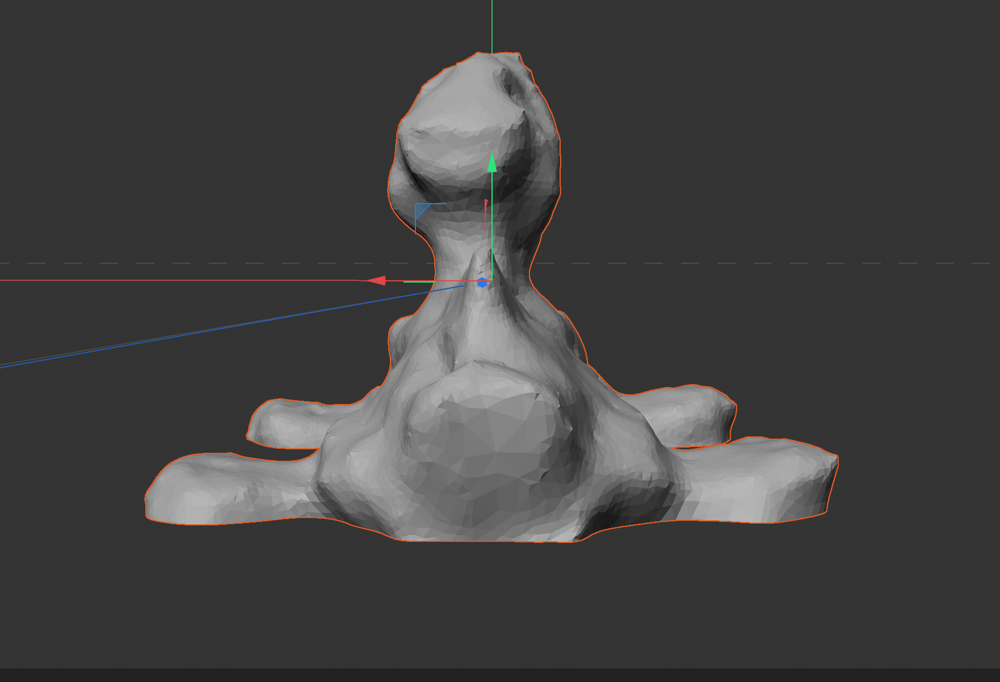Click the blue corner plane handle
Viewport: 1000px width, 682px height.
(x=422, y=211)
